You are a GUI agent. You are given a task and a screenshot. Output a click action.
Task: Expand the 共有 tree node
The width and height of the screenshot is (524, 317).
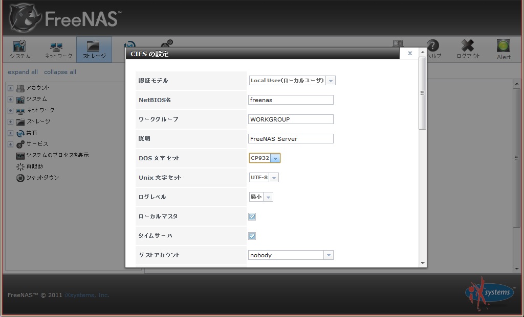click(10, 133)
